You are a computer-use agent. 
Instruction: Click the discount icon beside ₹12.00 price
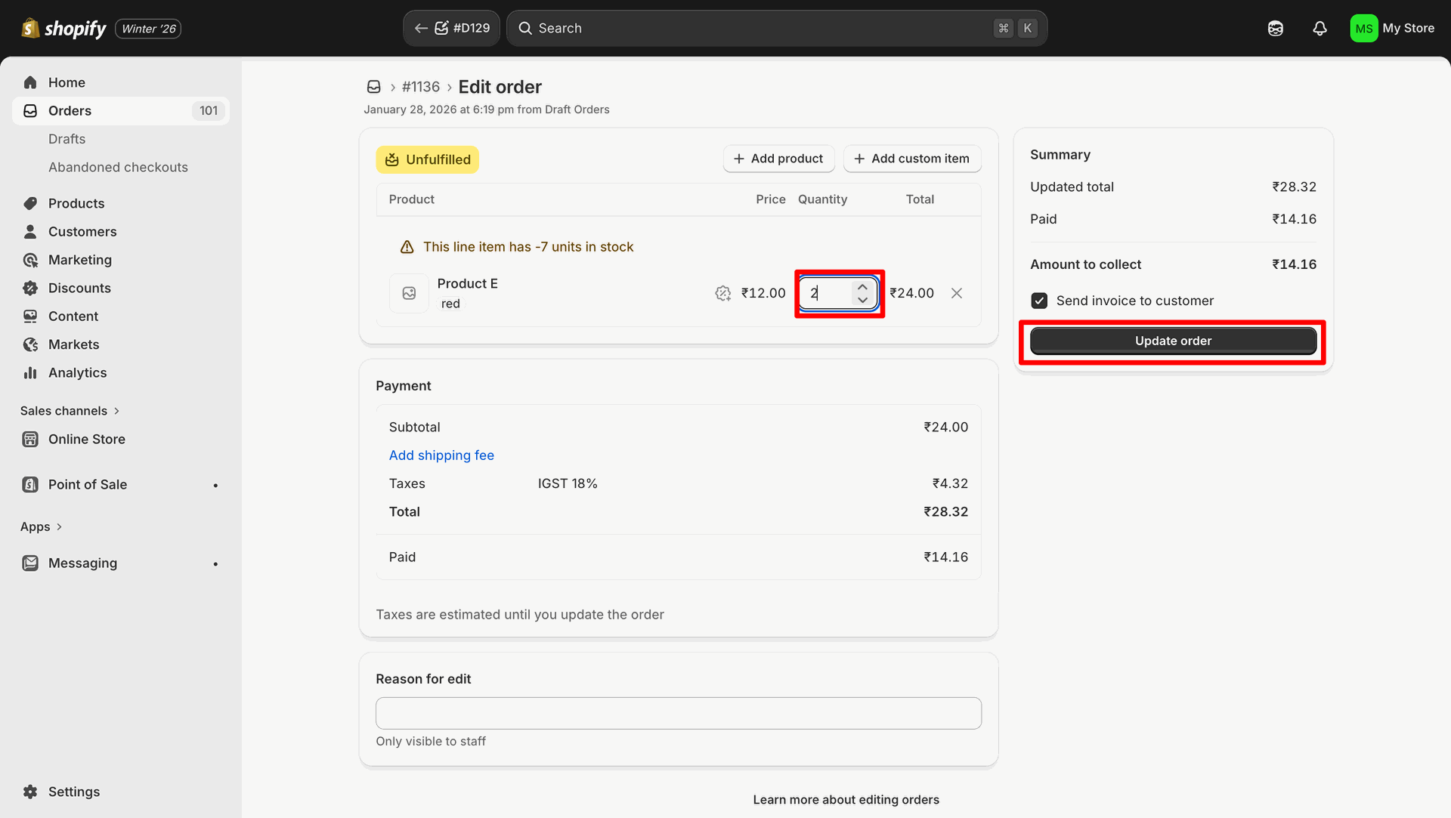pyautogui.click(x=722, y=293)
